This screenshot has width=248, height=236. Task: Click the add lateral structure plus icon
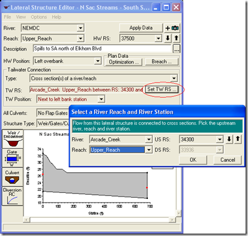[167, 28]
